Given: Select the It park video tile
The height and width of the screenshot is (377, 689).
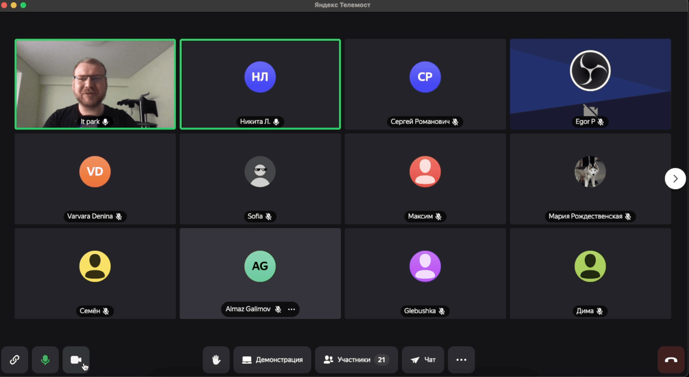Looking at the screenshot, I should (x=95, y=84).
